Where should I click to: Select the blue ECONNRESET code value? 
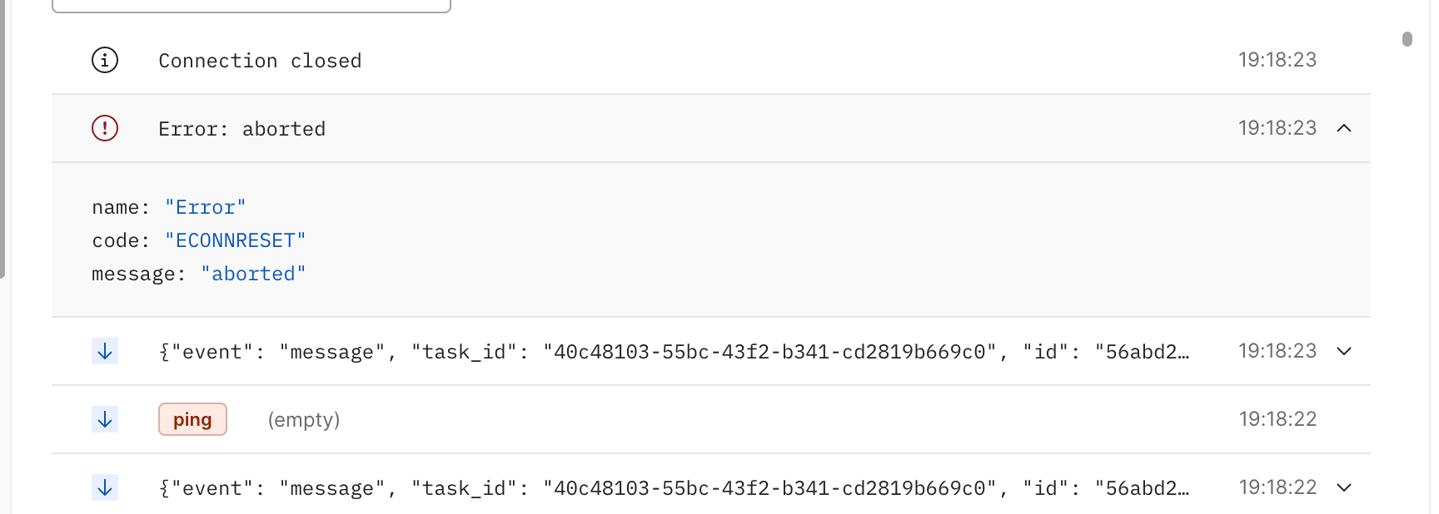click(x=235, y=240)
